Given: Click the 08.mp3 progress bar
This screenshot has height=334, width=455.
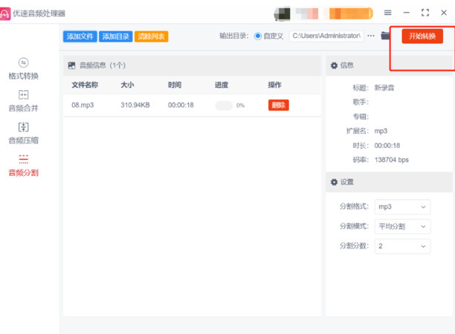Looking at the screenshot, I should [224, 105].
